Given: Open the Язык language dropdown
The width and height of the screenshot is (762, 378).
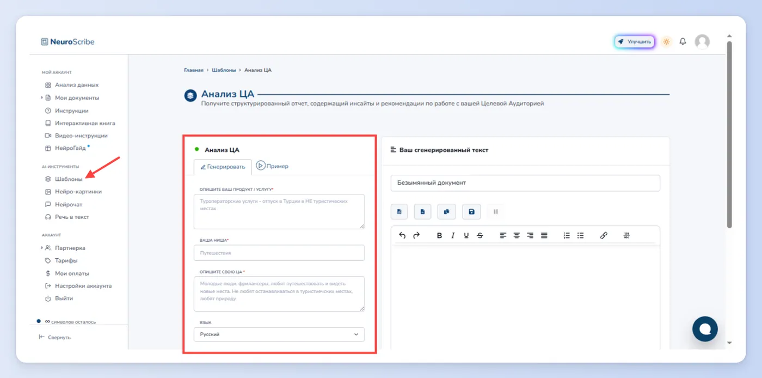Looking at the screenshot, I should pyautogui.click(x=279, y=334).
